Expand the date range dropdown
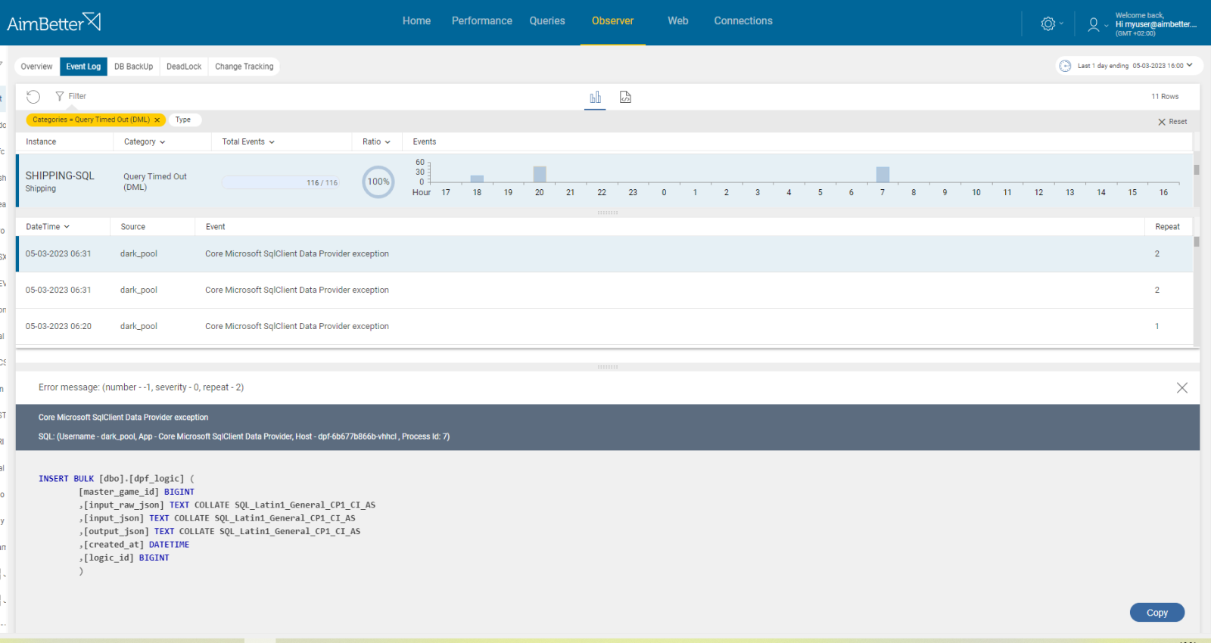This screenshot has height=643, width=1211. [x=1189, y=66]
